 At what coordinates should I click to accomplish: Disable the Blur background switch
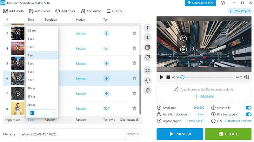248,114
